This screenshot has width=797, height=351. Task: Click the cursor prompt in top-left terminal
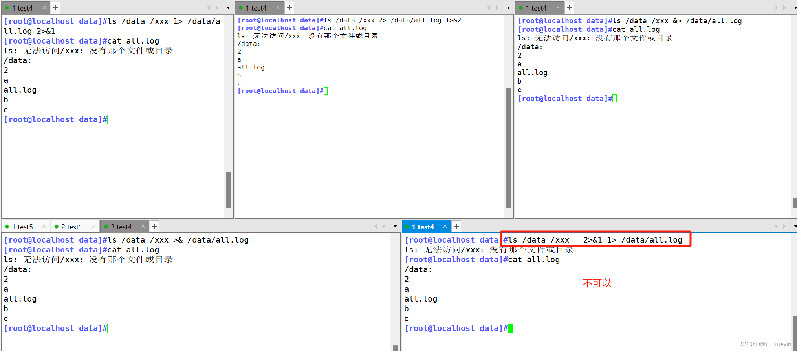(x=110, y=119)
